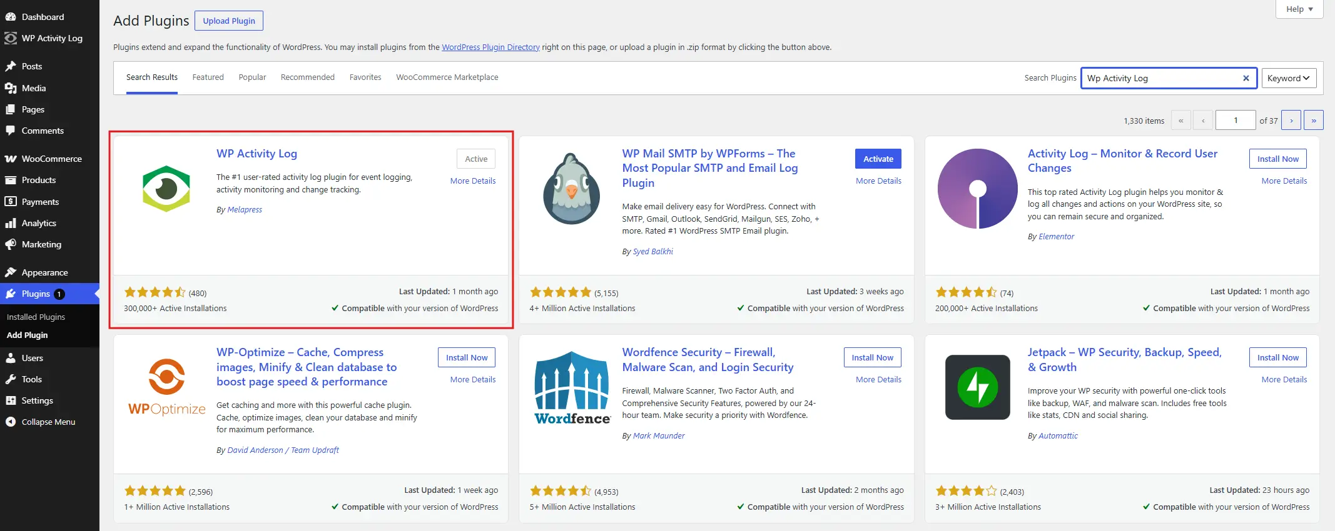
Task: Go to the next page of plugin results
Action: pos(1291,120)
